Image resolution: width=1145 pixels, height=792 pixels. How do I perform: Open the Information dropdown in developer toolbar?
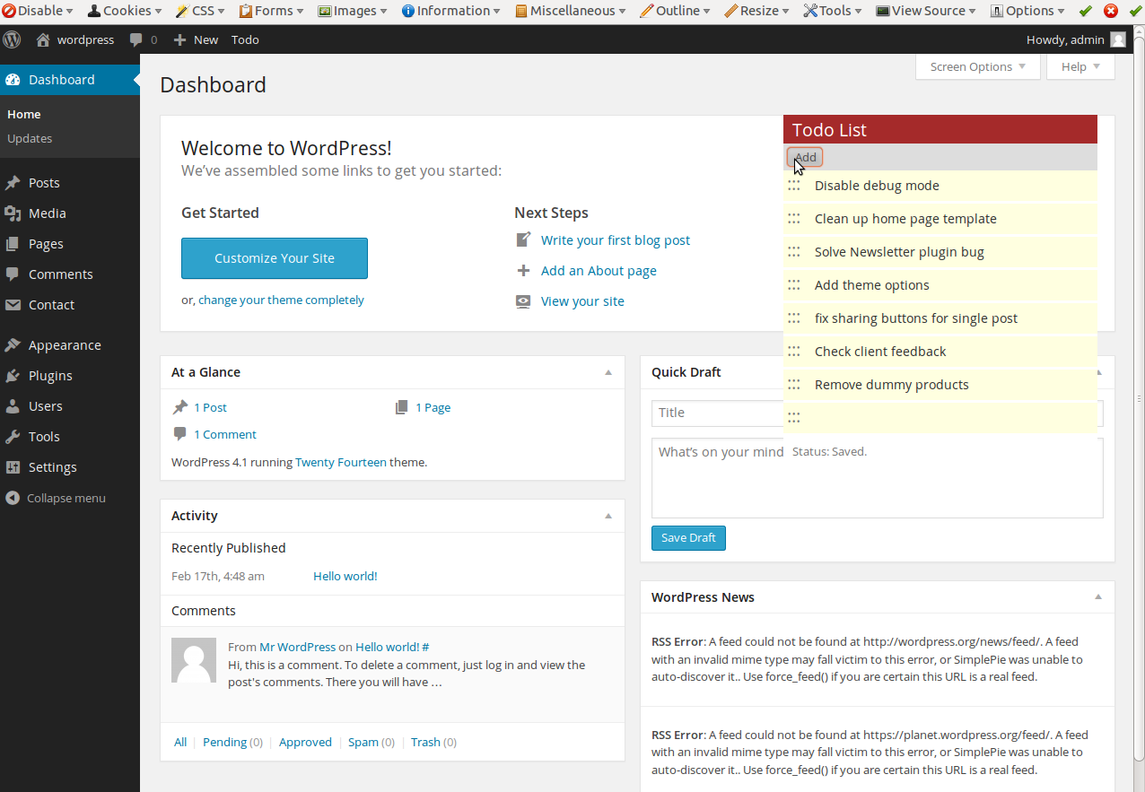click(x=452, y=11)
